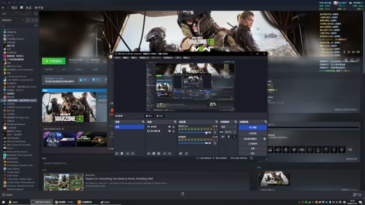Pop out the Scene Transitions dock float icon
This screenshot has width=365, height=205.
pyautogui.click(x=235, y=122)
